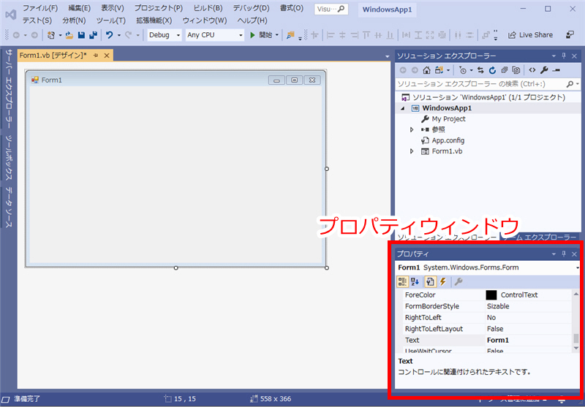The image size is (585, 407).
Task: Switch to Form1.vb [デザイン] tab
Action: pos(53,56)
